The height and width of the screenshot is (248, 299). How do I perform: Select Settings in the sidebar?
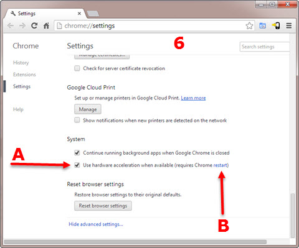coord(22,86)
